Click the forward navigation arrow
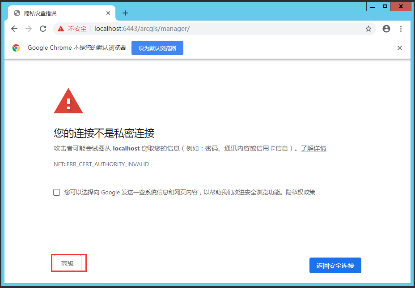The width and height of the screenshot is (415, 288). tap(28, 29)
